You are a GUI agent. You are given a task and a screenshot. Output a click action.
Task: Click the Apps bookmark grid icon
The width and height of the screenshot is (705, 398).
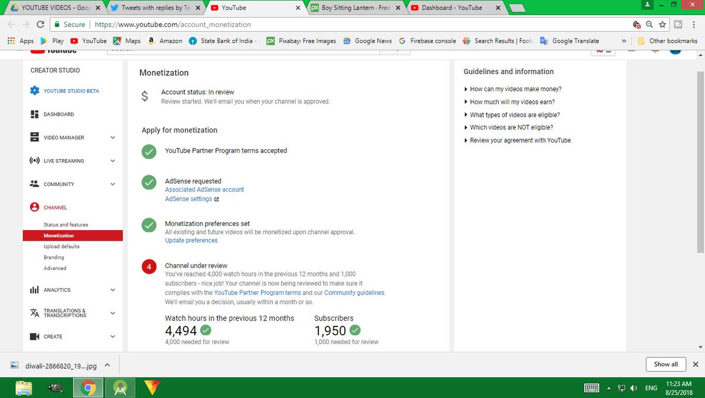(x=11, y=41)
